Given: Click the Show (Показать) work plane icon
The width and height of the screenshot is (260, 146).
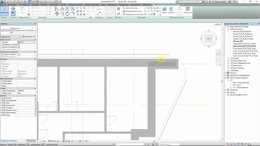Looking at the screenshot, I should tap(171, 10).
